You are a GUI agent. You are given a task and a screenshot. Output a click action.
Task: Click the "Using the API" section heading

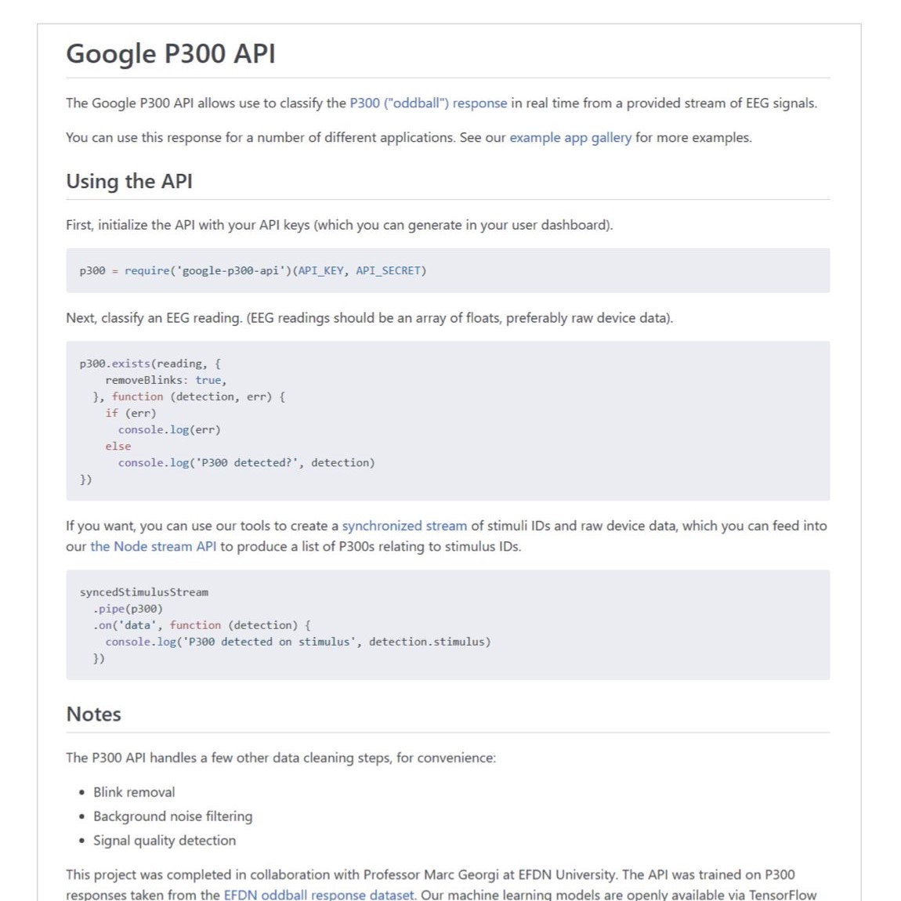(129, 181)
